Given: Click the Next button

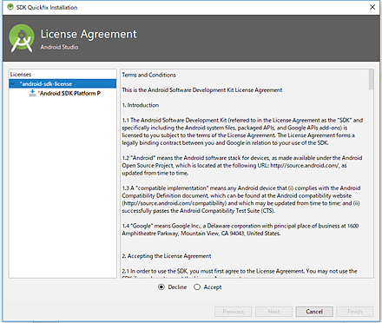Looking at the screenshot, I should (273, 312).
